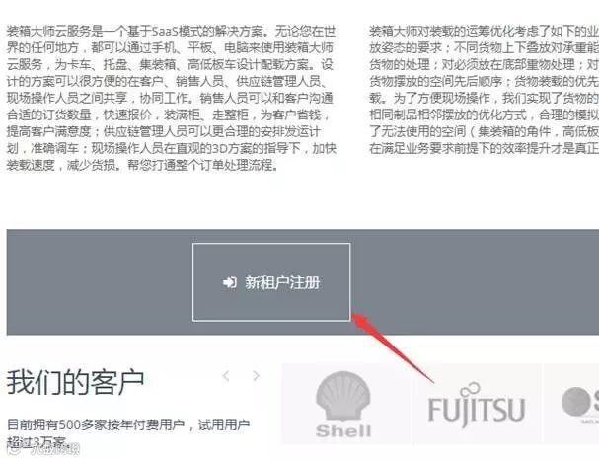Click the line reading 超过3万家

tap(38, 441)
